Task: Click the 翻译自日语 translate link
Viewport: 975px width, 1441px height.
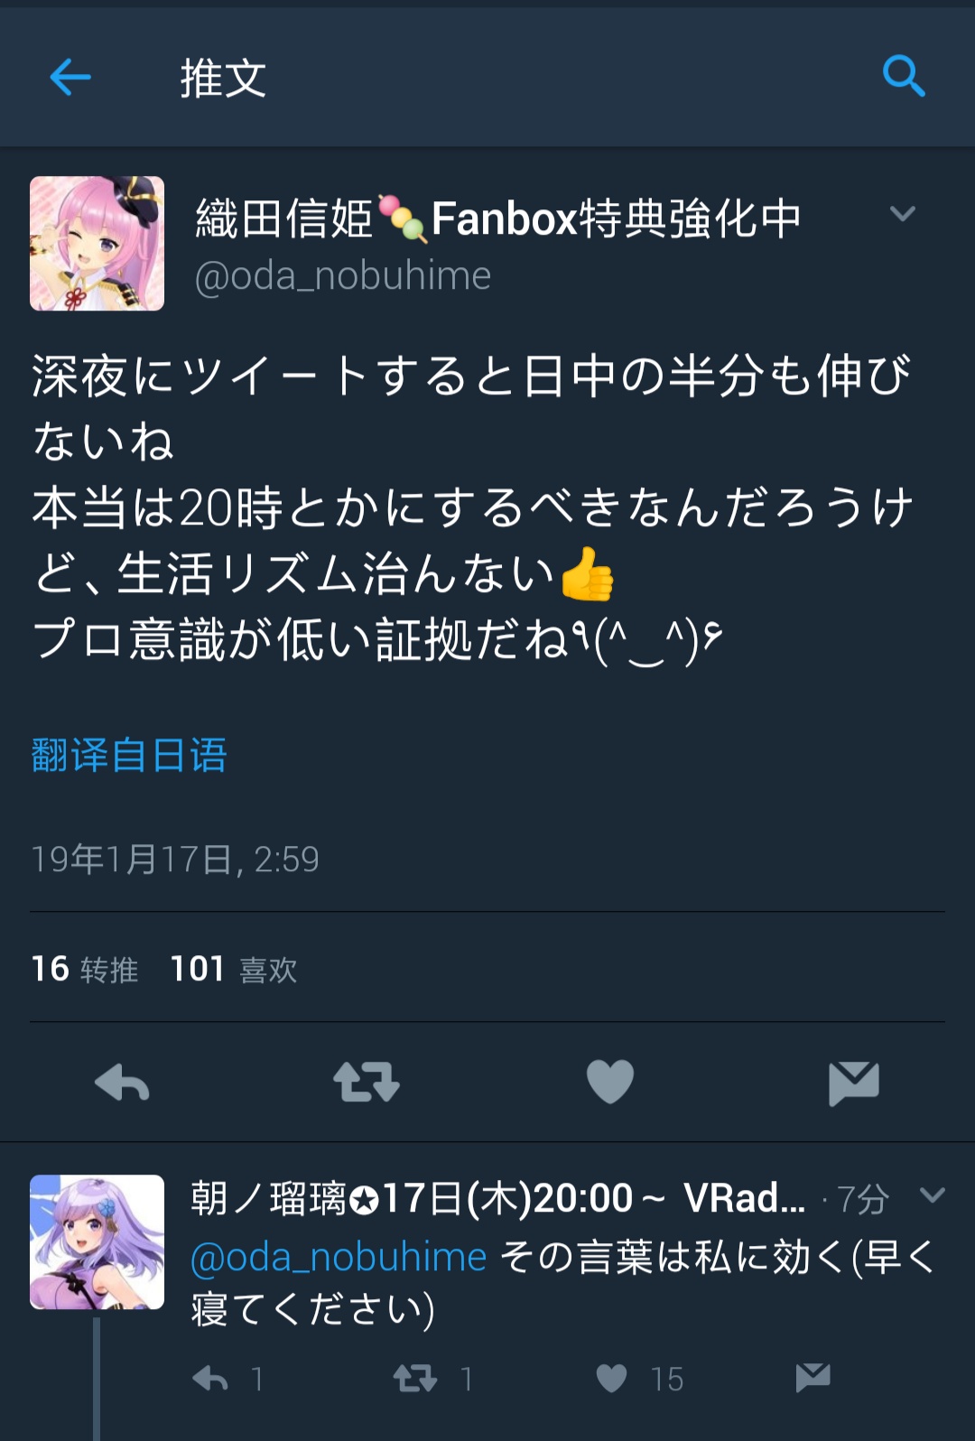Action: (129, 755)
